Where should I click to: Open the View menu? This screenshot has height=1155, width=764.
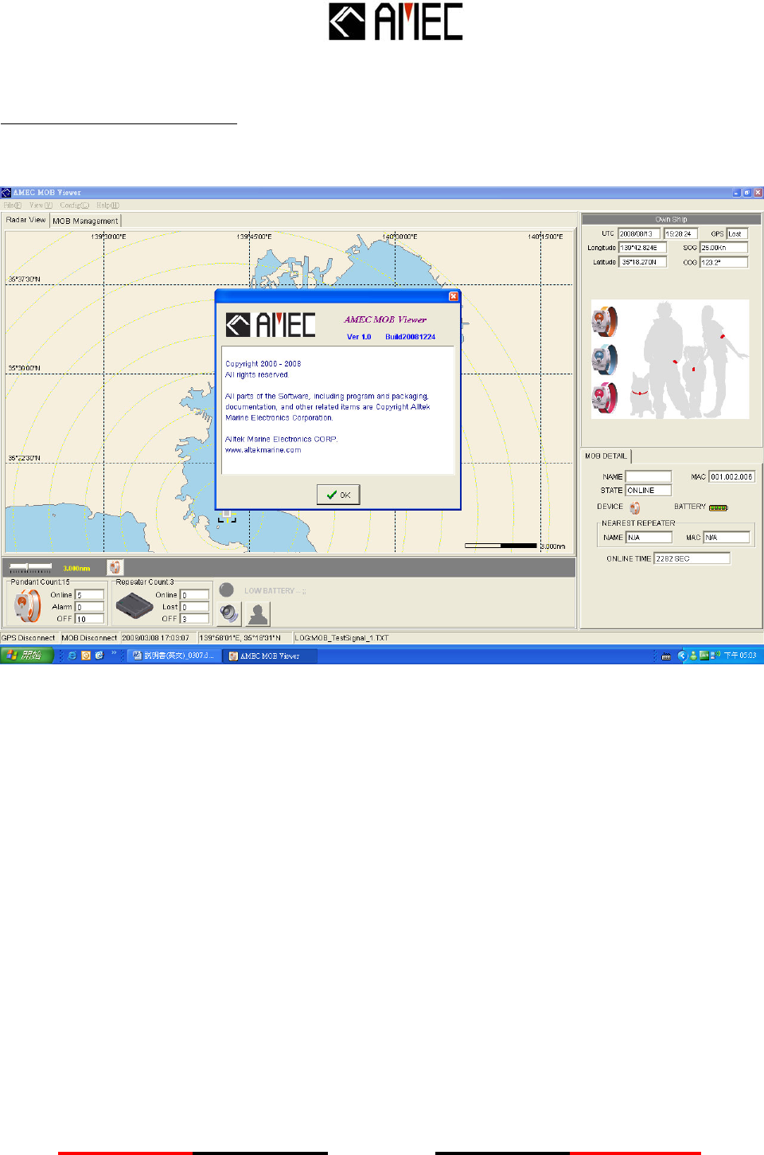point(41,206)
